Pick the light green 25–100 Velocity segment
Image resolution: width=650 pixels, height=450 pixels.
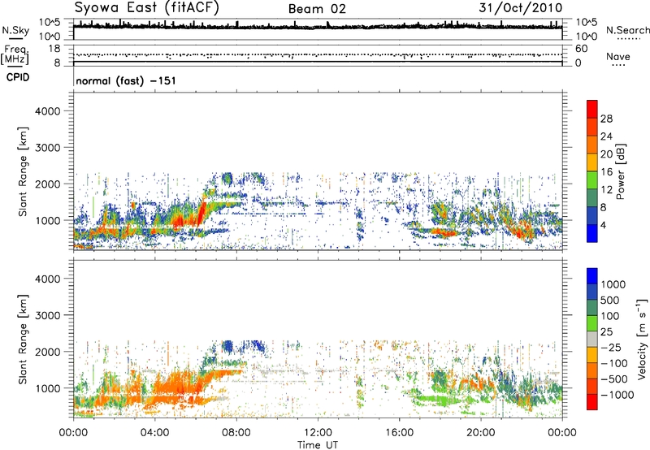(592, 323)
